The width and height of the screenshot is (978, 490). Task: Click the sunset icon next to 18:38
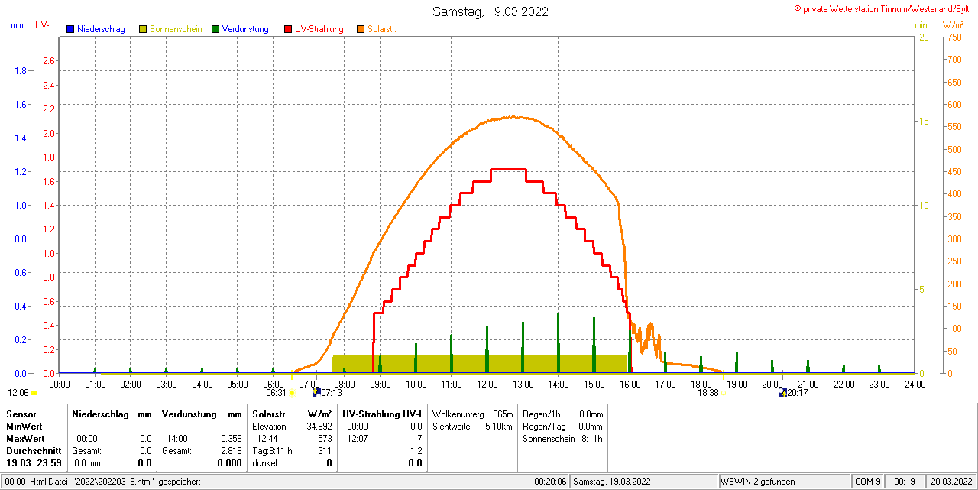click(x=723, y=393)
